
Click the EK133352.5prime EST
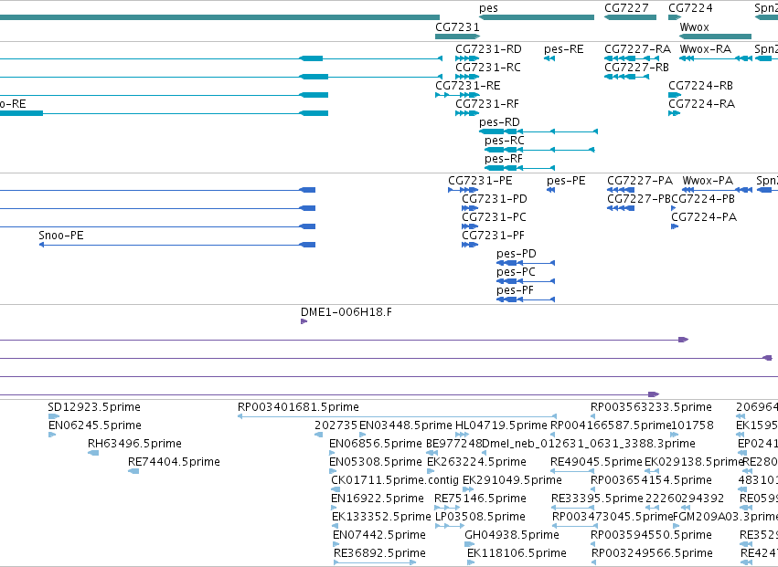click(335, 526)
